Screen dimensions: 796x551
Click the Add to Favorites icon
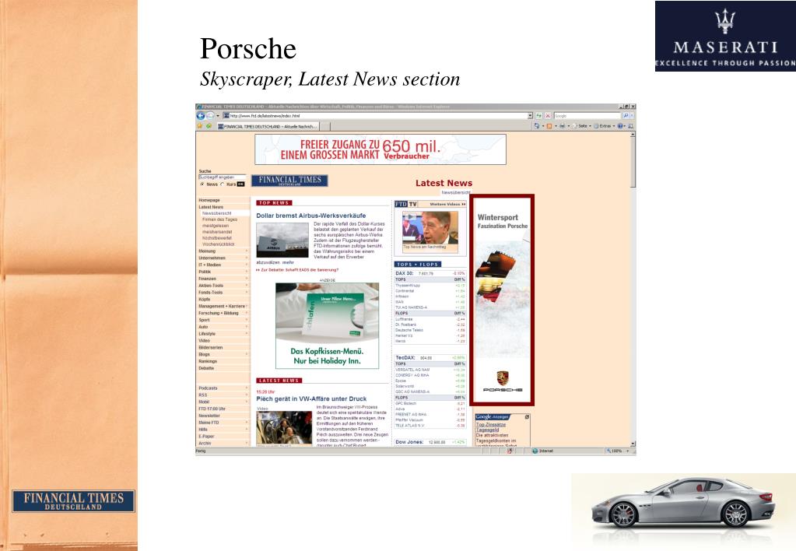pyautogui.click(x=209, y=126)
